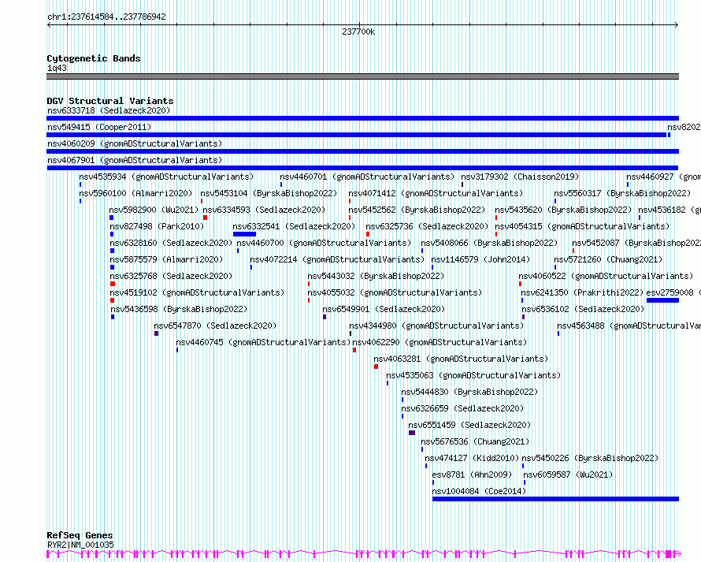701x562 pixels.
Task: Click the nsv6547870 (Sedlazeck2020) label
Action: (x=215, y=326)
